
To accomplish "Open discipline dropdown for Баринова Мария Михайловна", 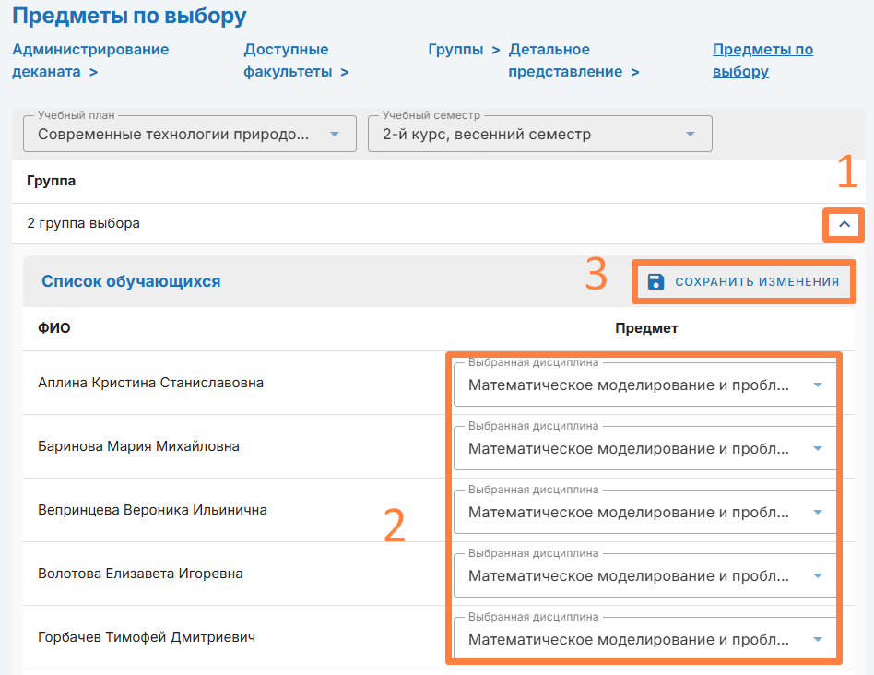I will tap(644, 448).
